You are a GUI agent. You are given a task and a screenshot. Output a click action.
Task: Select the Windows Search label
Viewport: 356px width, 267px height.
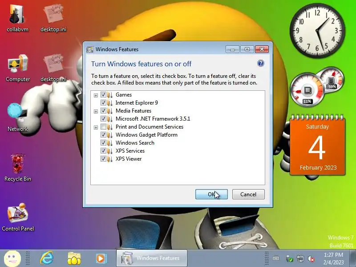tap(135, 143)
